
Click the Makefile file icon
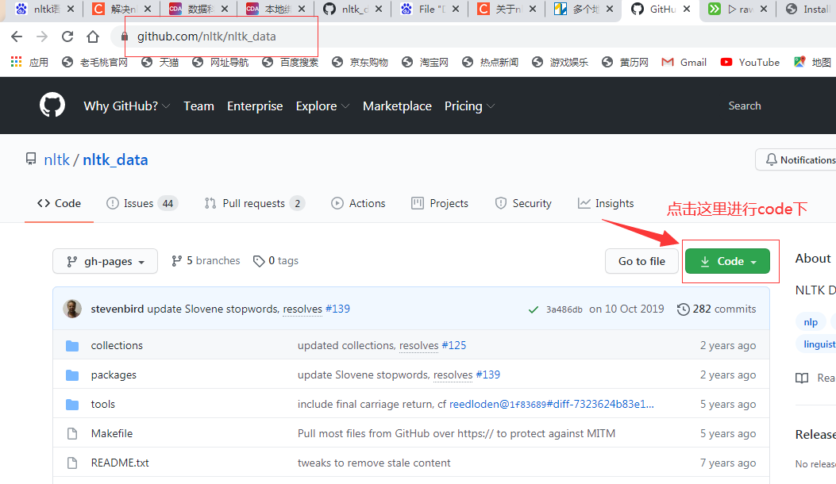point(72,434)
